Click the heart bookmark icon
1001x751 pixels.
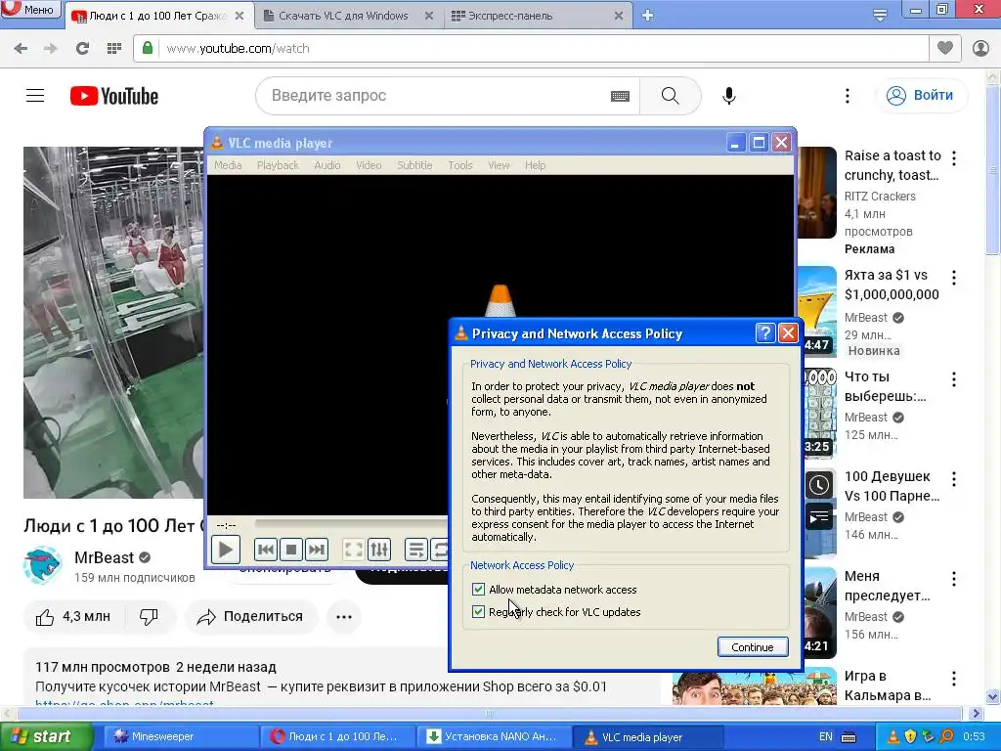(x=945, y=47)
